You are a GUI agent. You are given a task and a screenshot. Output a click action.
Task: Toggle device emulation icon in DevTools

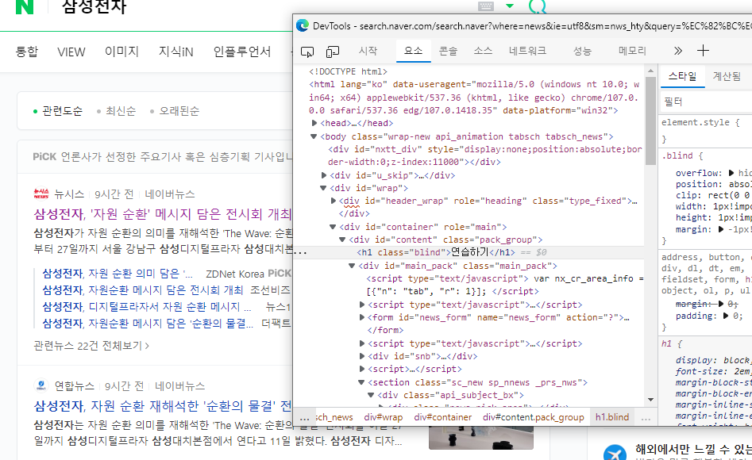pyautogui.click(x=333, y=52)
